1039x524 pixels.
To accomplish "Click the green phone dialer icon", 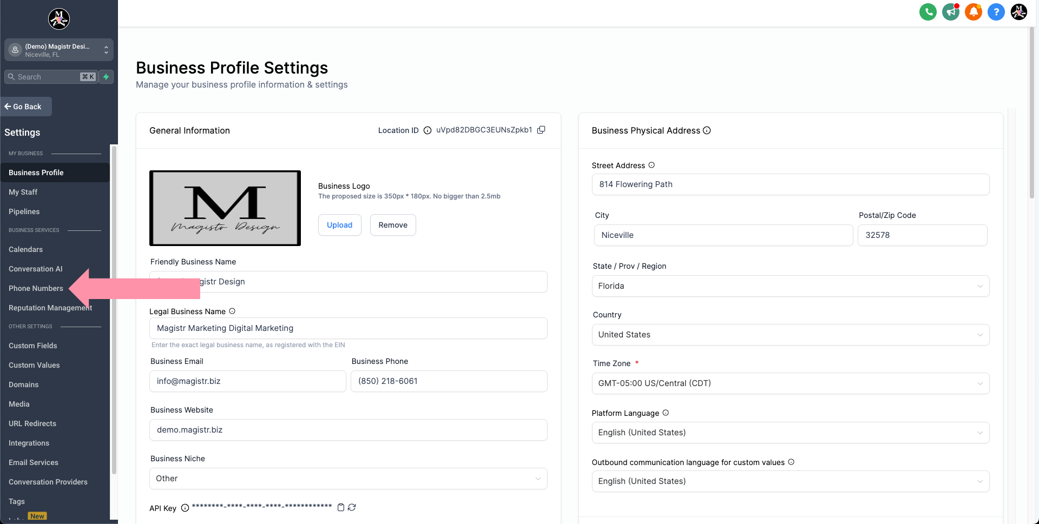I will click(x=928, y=12).
